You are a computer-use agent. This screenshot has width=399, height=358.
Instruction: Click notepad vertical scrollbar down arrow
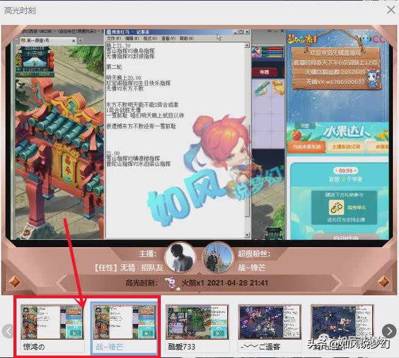click(x=247, y=235)
